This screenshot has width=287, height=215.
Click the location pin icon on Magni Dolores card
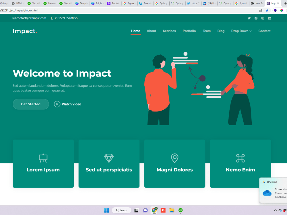click(x=174, y=158)
